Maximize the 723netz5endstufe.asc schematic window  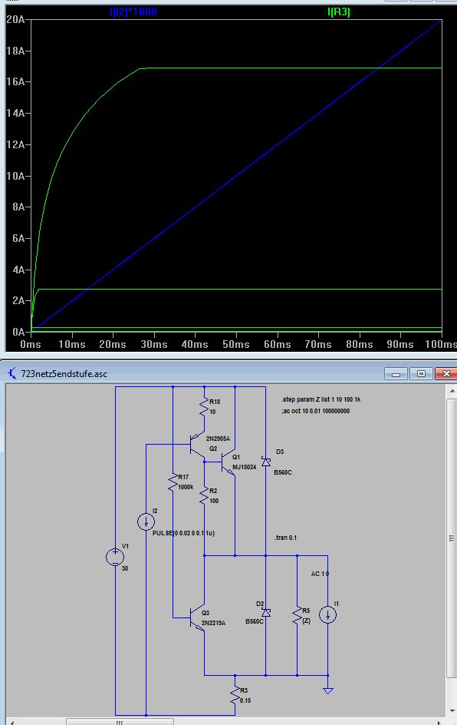coord(421,373)
